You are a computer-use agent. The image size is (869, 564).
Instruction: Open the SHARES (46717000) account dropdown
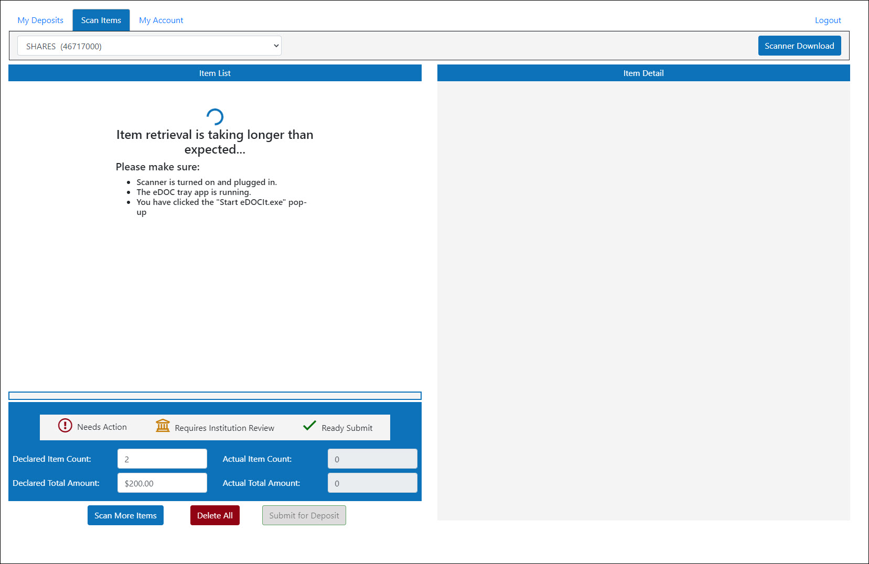[149, 46]
